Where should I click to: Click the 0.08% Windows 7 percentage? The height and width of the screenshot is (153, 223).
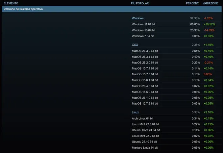(196, 36)
